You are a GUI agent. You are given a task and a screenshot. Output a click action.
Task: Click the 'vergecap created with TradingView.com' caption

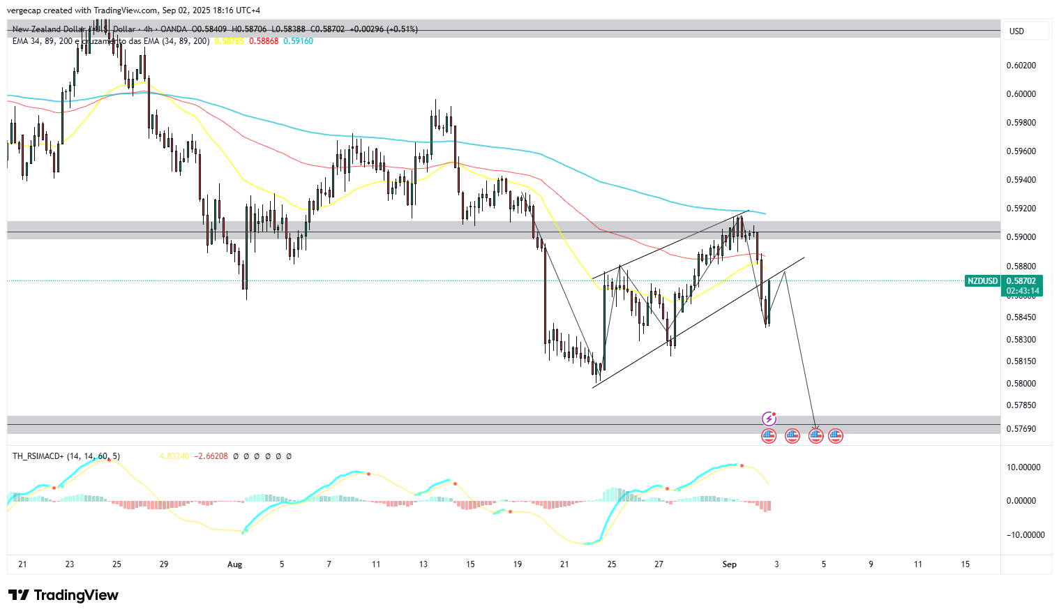(82, 10)
